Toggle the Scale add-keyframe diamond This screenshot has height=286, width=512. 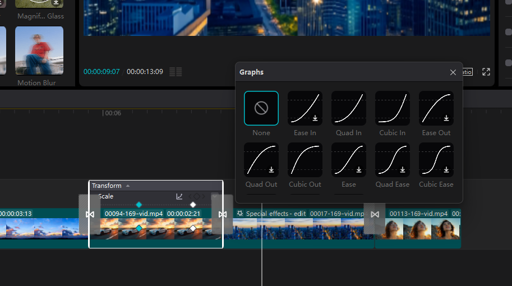(197, 196)
